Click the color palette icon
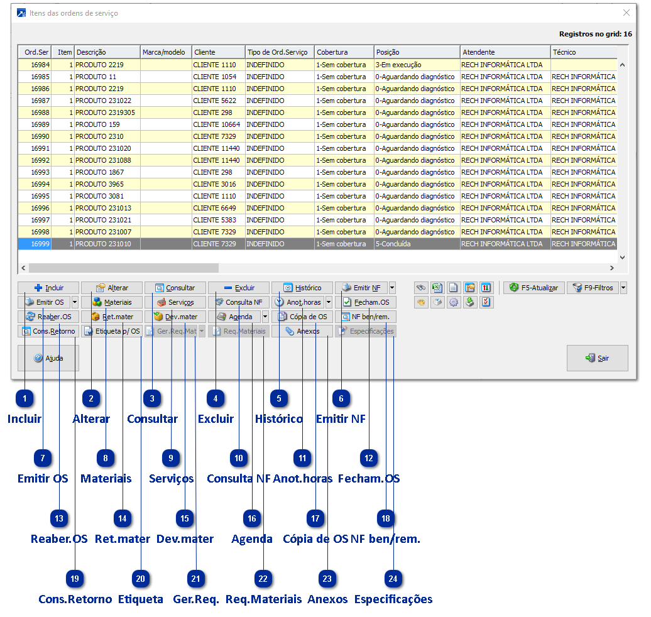Viewport: 651px width, 617px height. [421, 302]
